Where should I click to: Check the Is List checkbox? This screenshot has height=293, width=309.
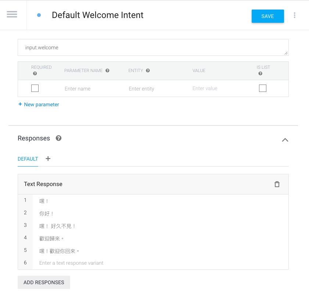[x=262, y=88]
